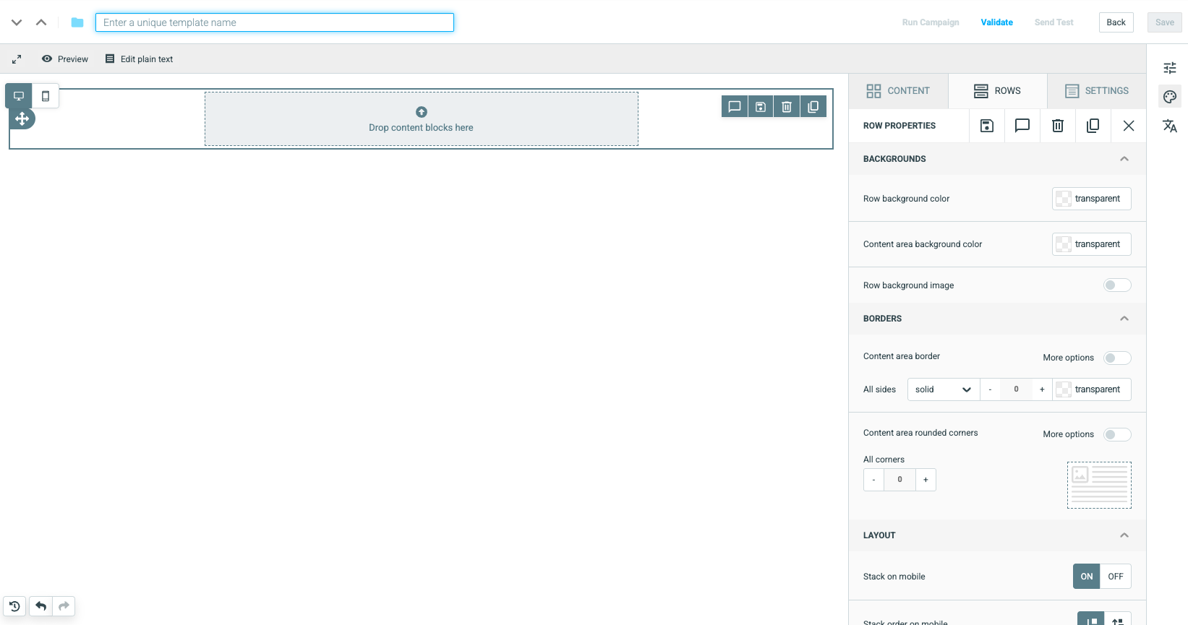Open the sliders settings icon in the right sidebar
Viewport: 1188px width, 625px height.
[x=1170, y=68]
